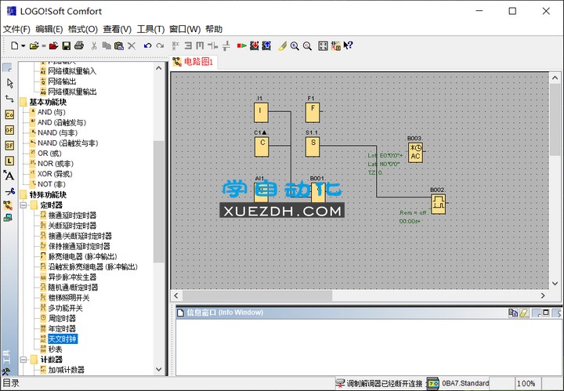
Task: Select the text tool with the letter A
Action: click(x=9, y=176)
